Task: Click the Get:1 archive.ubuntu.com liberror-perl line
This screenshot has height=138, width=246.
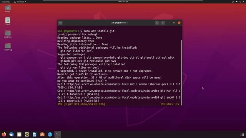Action: 119,86
